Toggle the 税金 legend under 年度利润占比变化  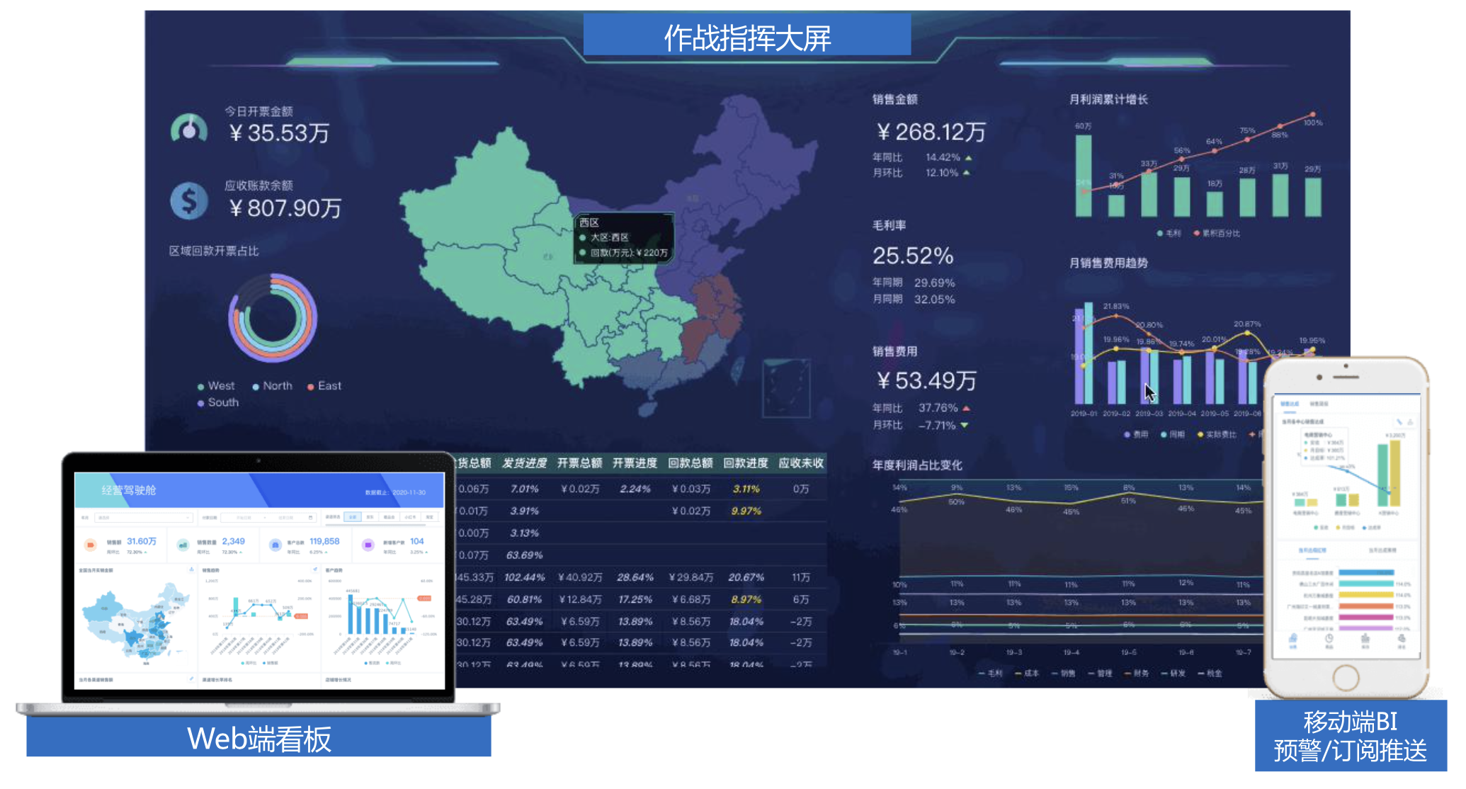coord(1210,674)
